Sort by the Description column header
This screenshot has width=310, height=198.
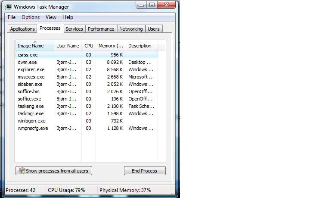click(142, 46)
